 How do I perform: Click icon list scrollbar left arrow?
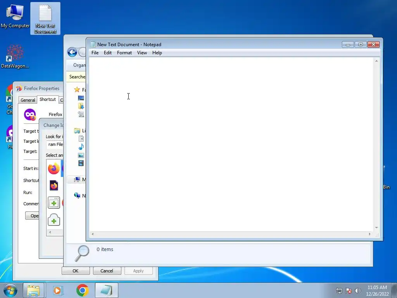click(50, 232)
